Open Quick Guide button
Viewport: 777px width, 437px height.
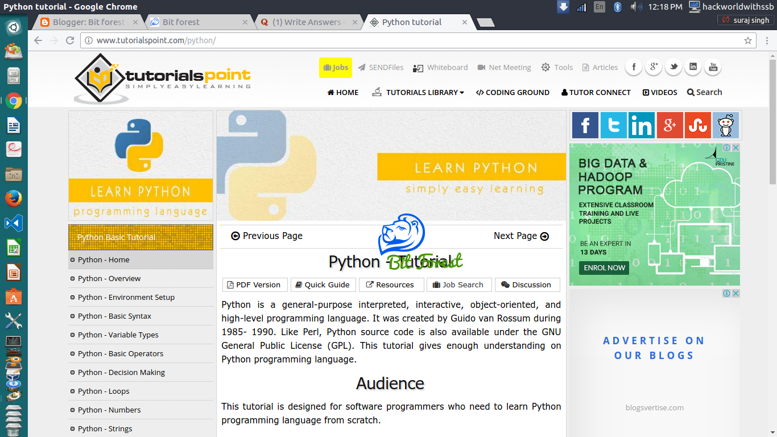(323, 285)
